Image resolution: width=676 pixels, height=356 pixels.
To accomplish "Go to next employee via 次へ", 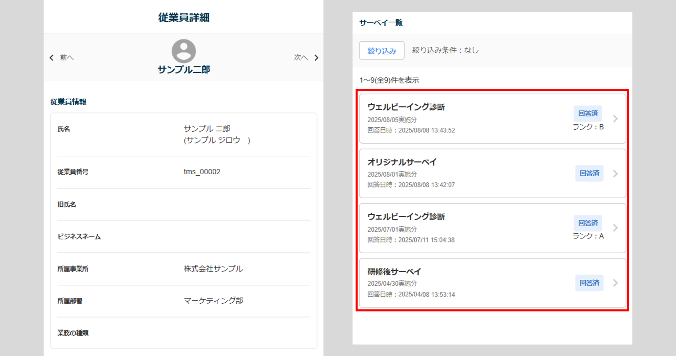I will click(300, 58).
